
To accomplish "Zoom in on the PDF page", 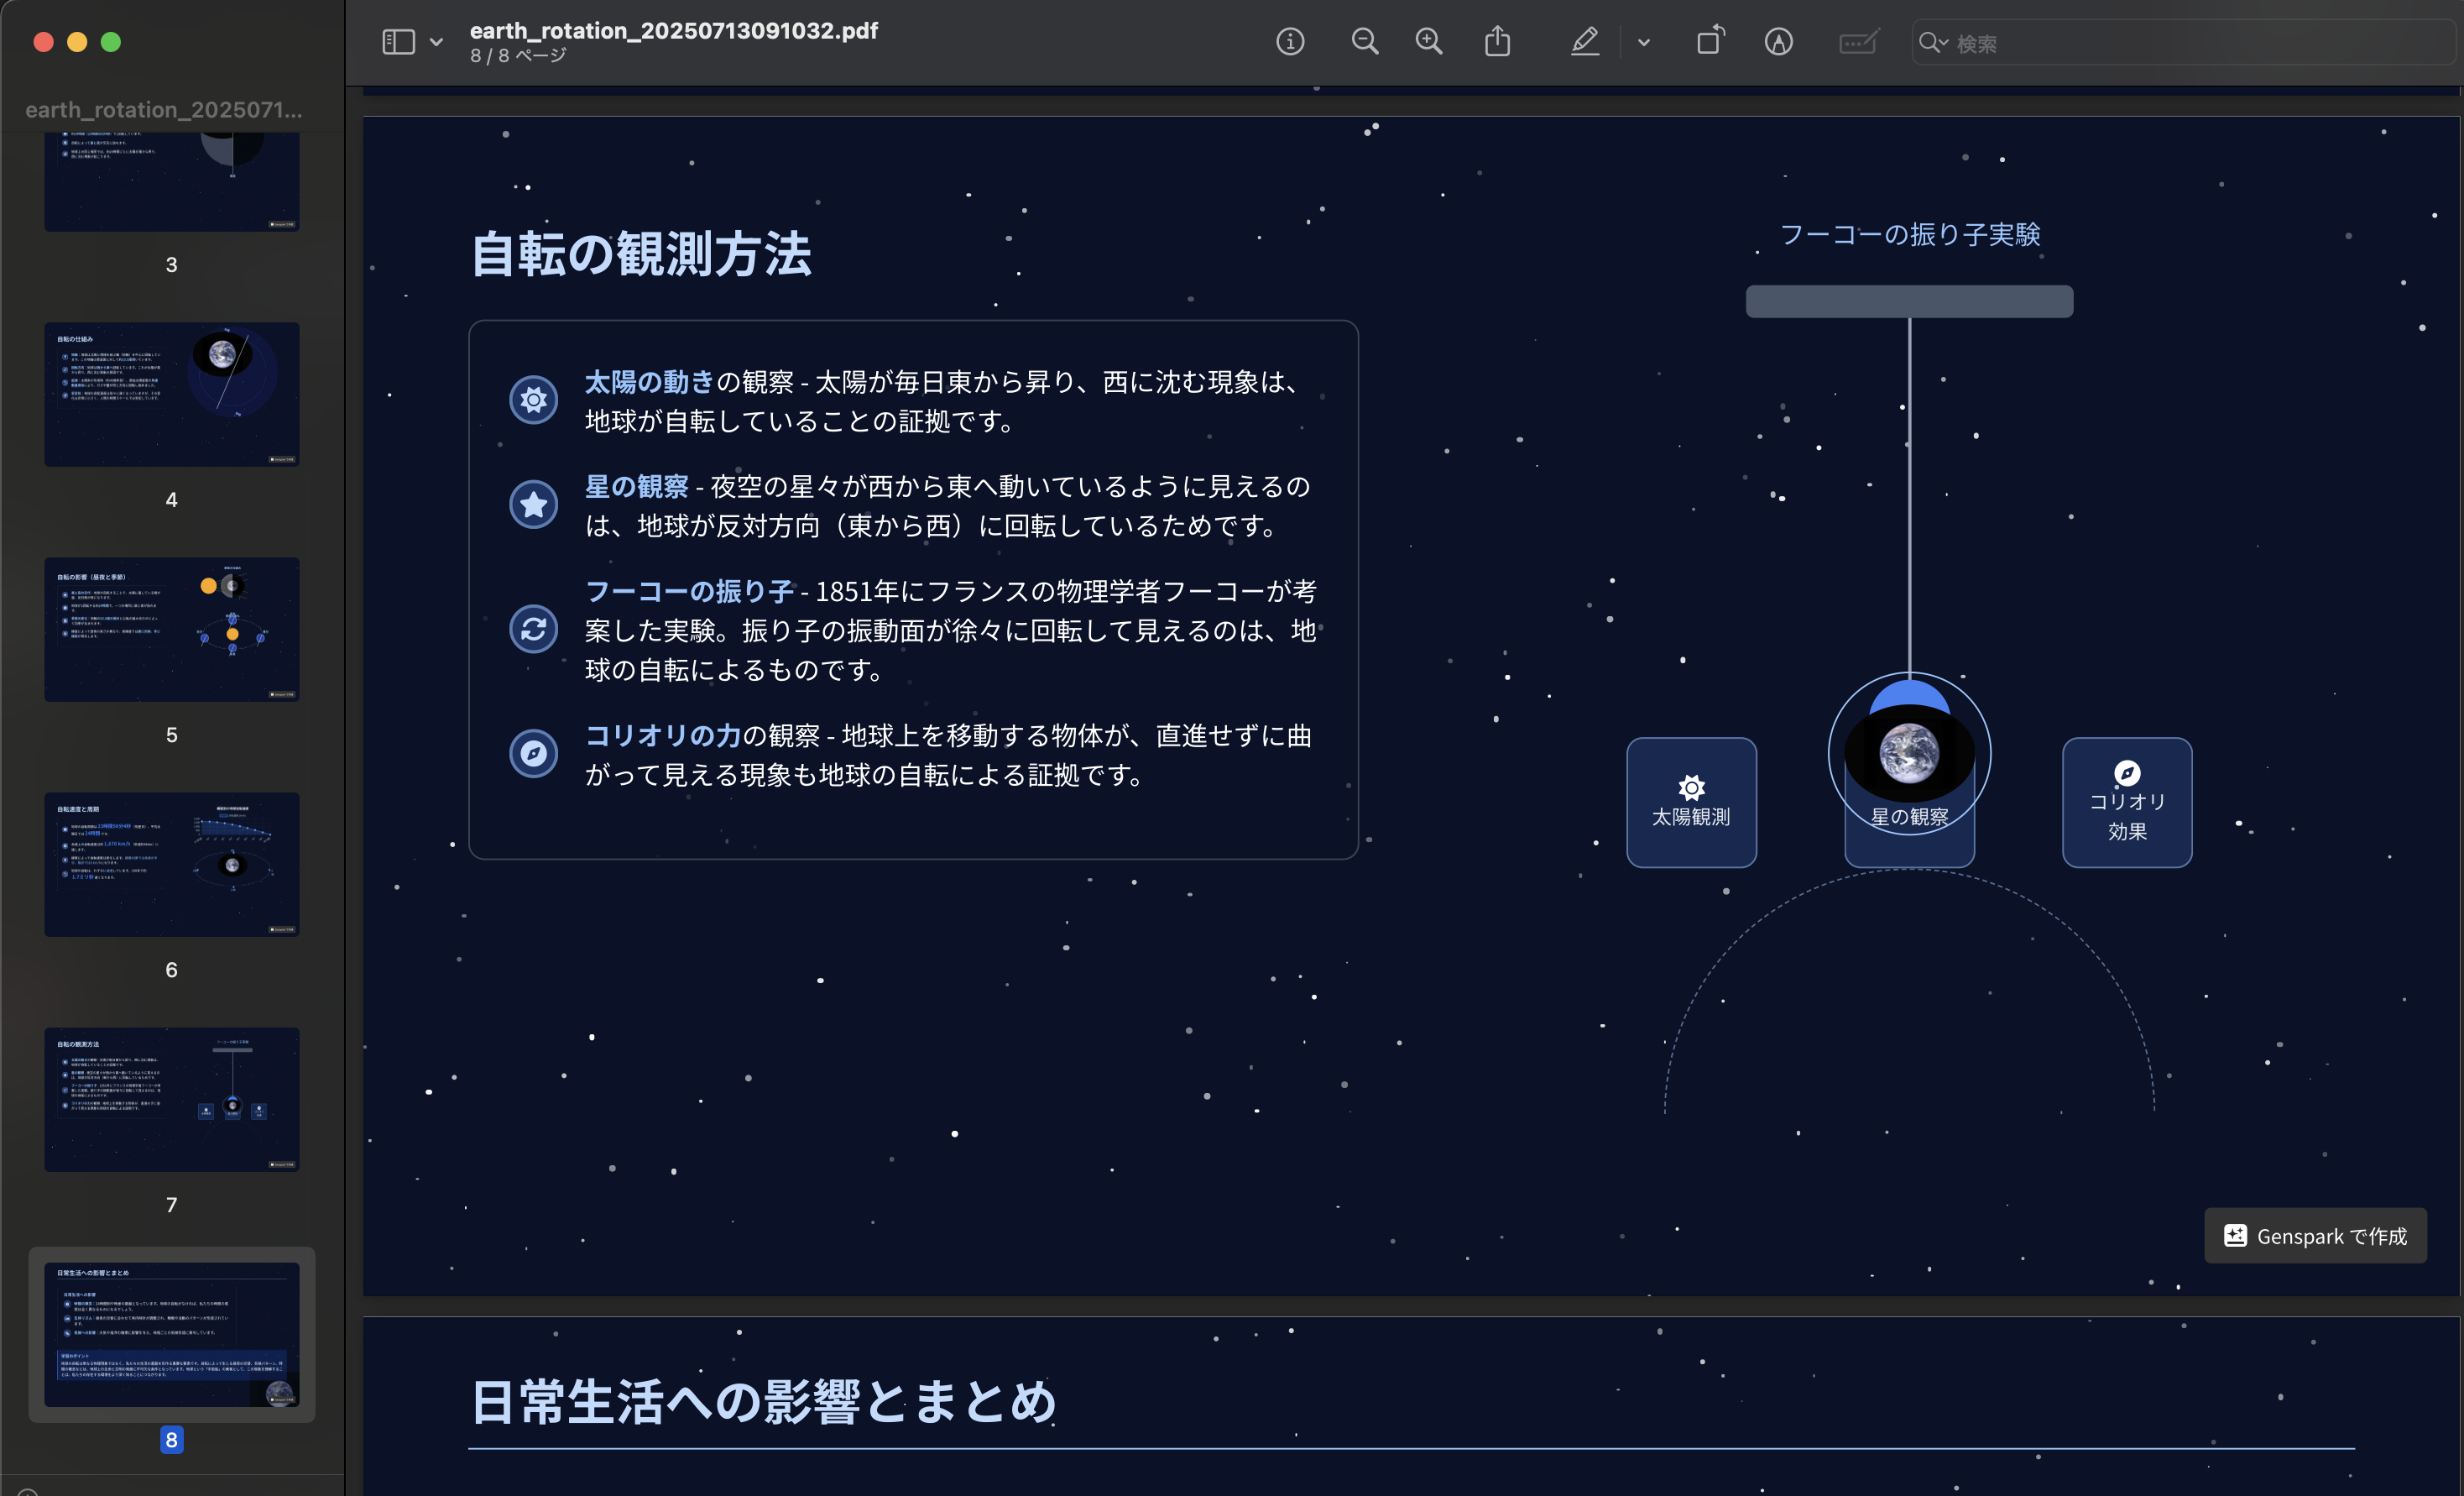I will 1429,42.
